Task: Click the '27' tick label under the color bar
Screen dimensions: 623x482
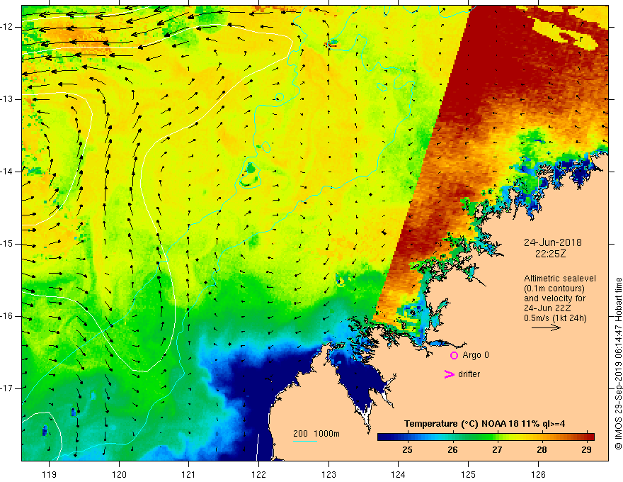Action: 497,450
